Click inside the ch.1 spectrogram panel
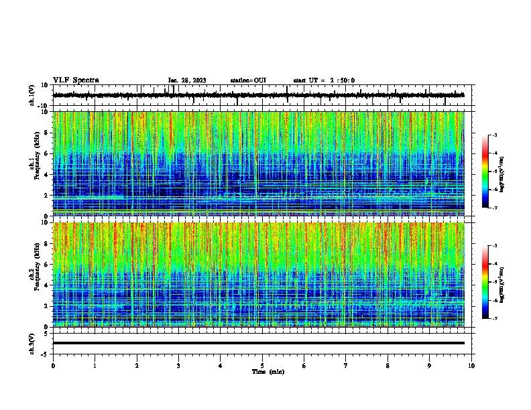531x410 pixels. [259, 163]
